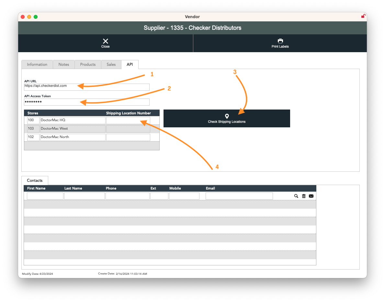The width and height of the screenshot is (385, 302).
Task: Click the trash icon to delete contact
Action: coord(304,196)
